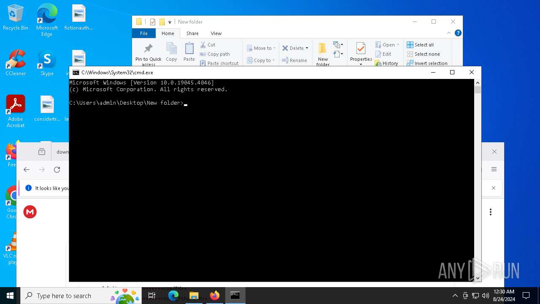Screen dimensions: 540x304
Task: Open the New item dropdown in Explorer
Action: (x=338, y=45)
